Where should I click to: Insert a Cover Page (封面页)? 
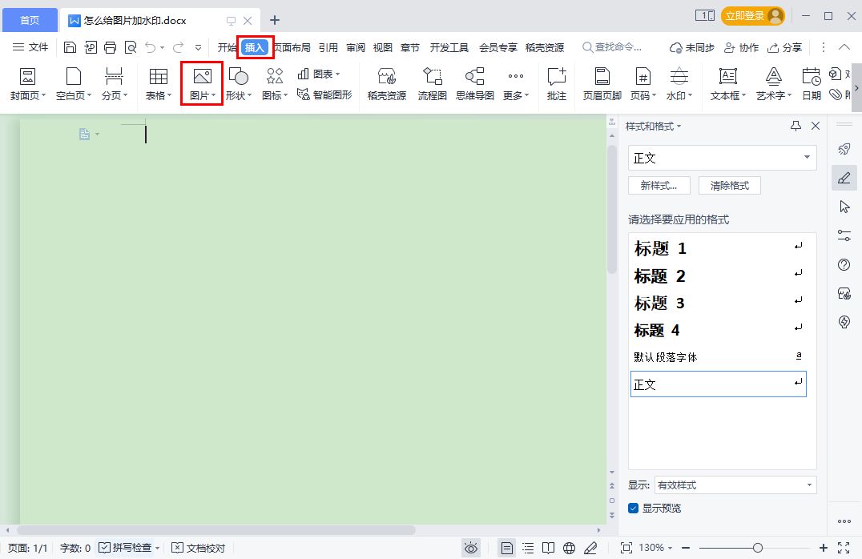coord(27,84)
